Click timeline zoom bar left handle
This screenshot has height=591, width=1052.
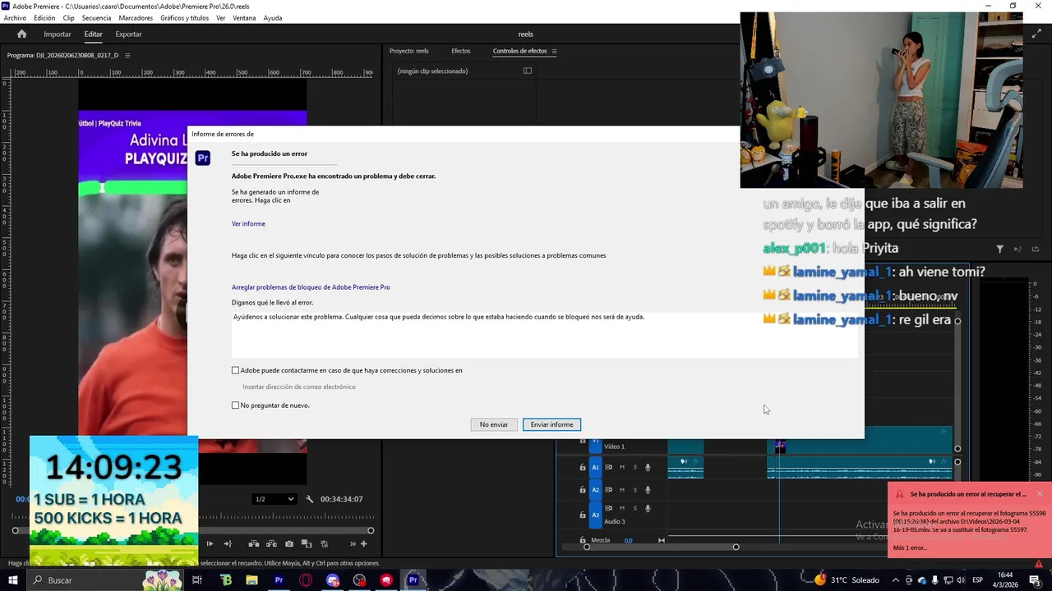tap(587, 547)
